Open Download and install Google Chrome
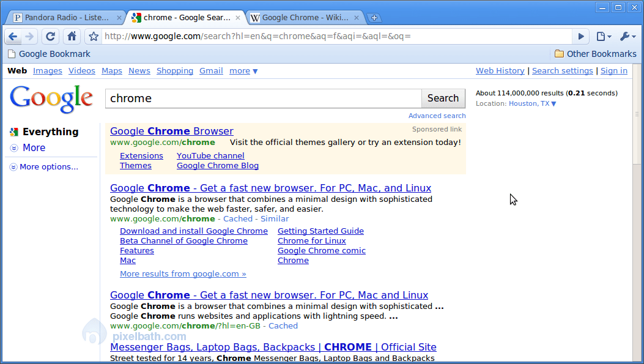Image resolution: width=644 pixels, height=364 pixels. (194, 231)
